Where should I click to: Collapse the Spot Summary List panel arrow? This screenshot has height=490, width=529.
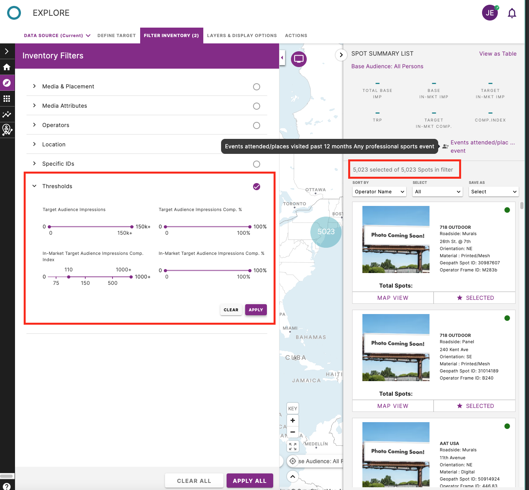(x=341, y=55)
